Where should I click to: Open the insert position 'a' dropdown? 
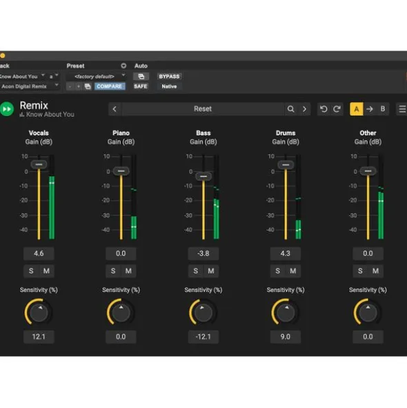(x=54, y=77)
